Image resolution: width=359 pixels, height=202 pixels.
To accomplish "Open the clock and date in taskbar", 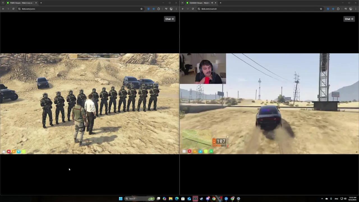I will coord(353,199).
